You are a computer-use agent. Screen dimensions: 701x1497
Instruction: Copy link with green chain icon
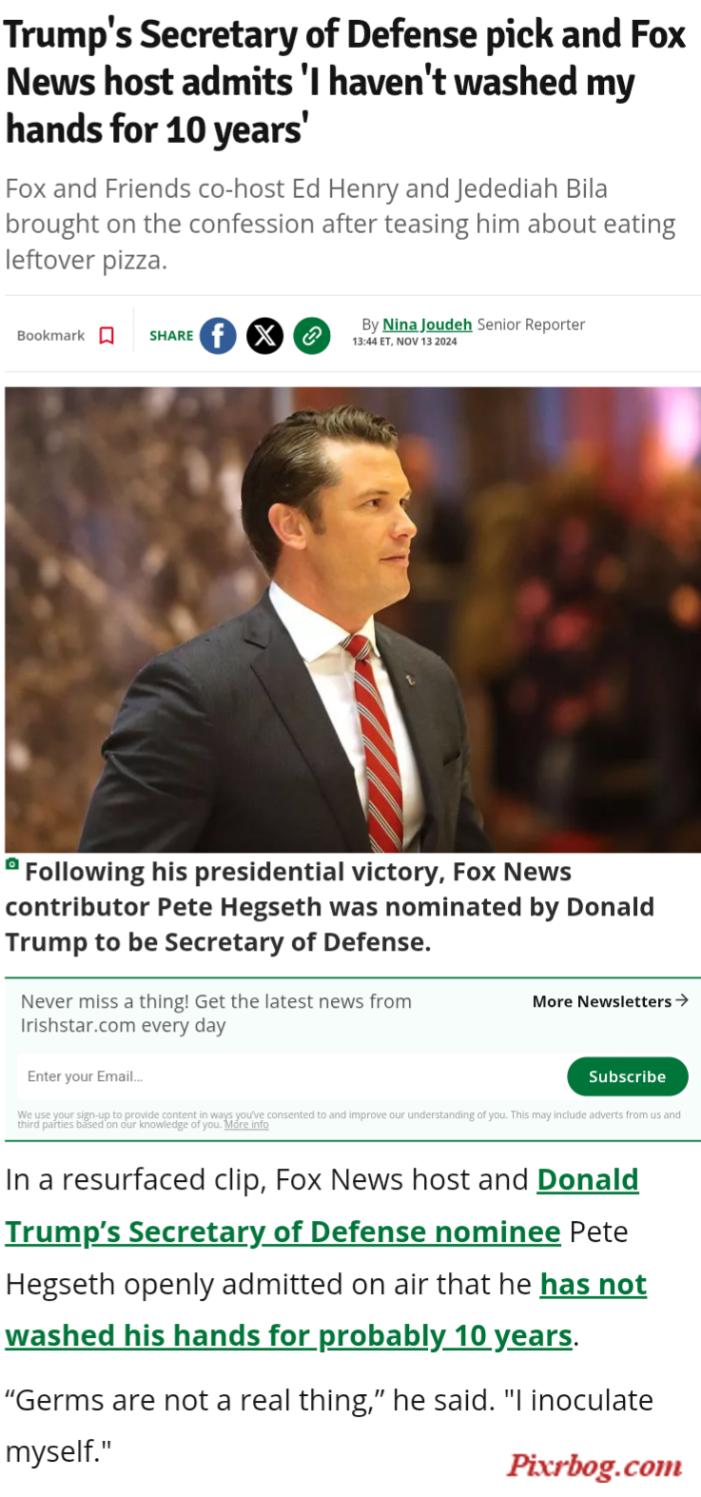(312, 336)
